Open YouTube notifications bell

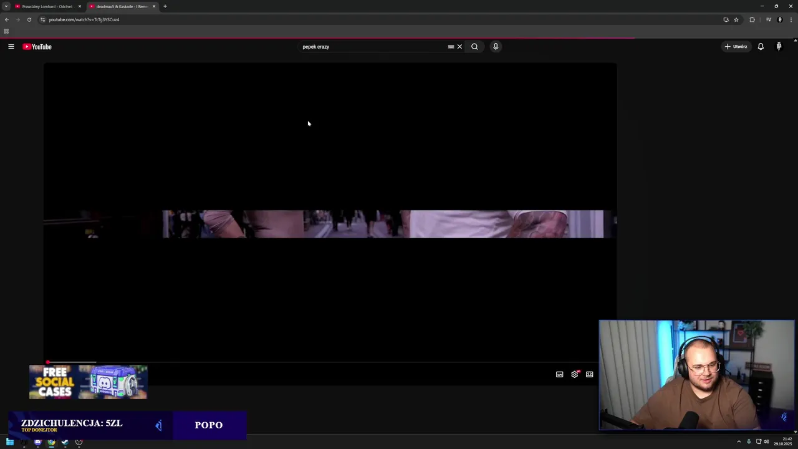tap(761, 47)
